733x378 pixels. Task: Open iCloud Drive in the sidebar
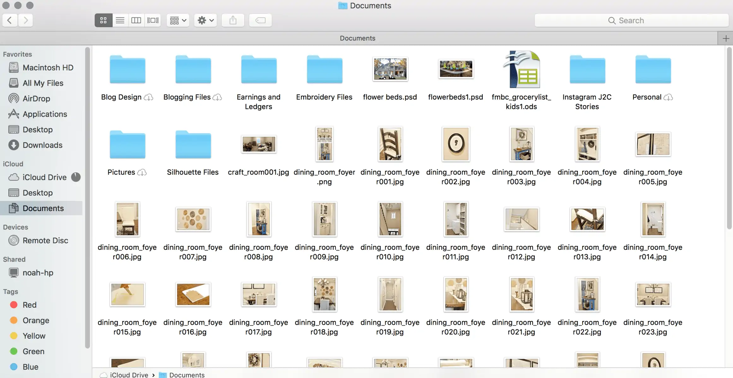[41, 177]
